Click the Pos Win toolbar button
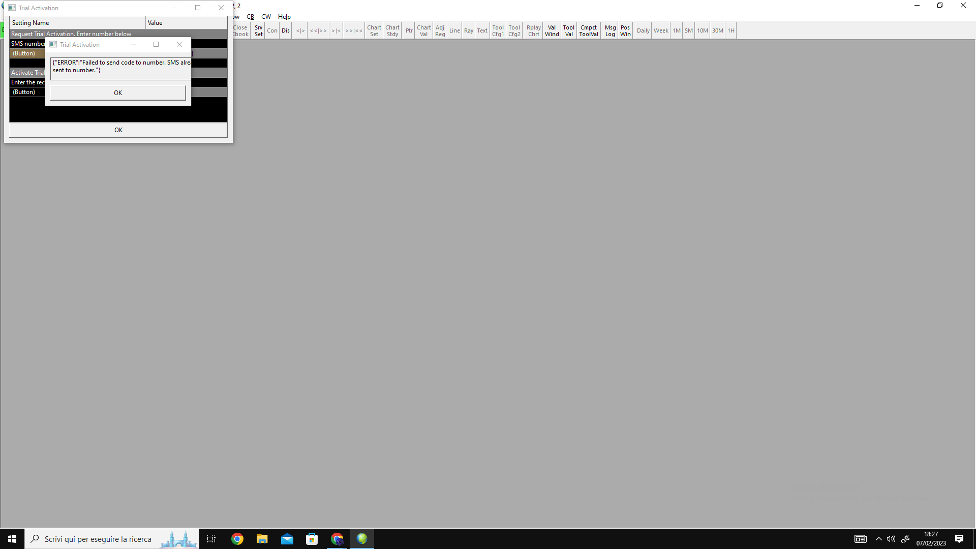Screen dimensions: 976x549 click(x=625, y=31)
